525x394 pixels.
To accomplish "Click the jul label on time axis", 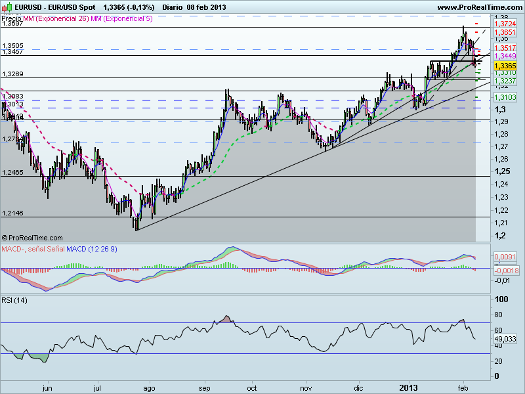I will click(97, 388).
